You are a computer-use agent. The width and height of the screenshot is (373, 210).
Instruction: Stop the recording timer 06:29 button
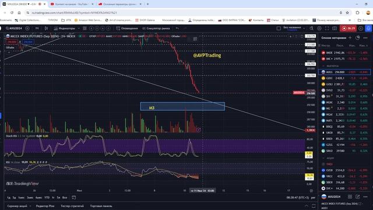tap(349, 29)
